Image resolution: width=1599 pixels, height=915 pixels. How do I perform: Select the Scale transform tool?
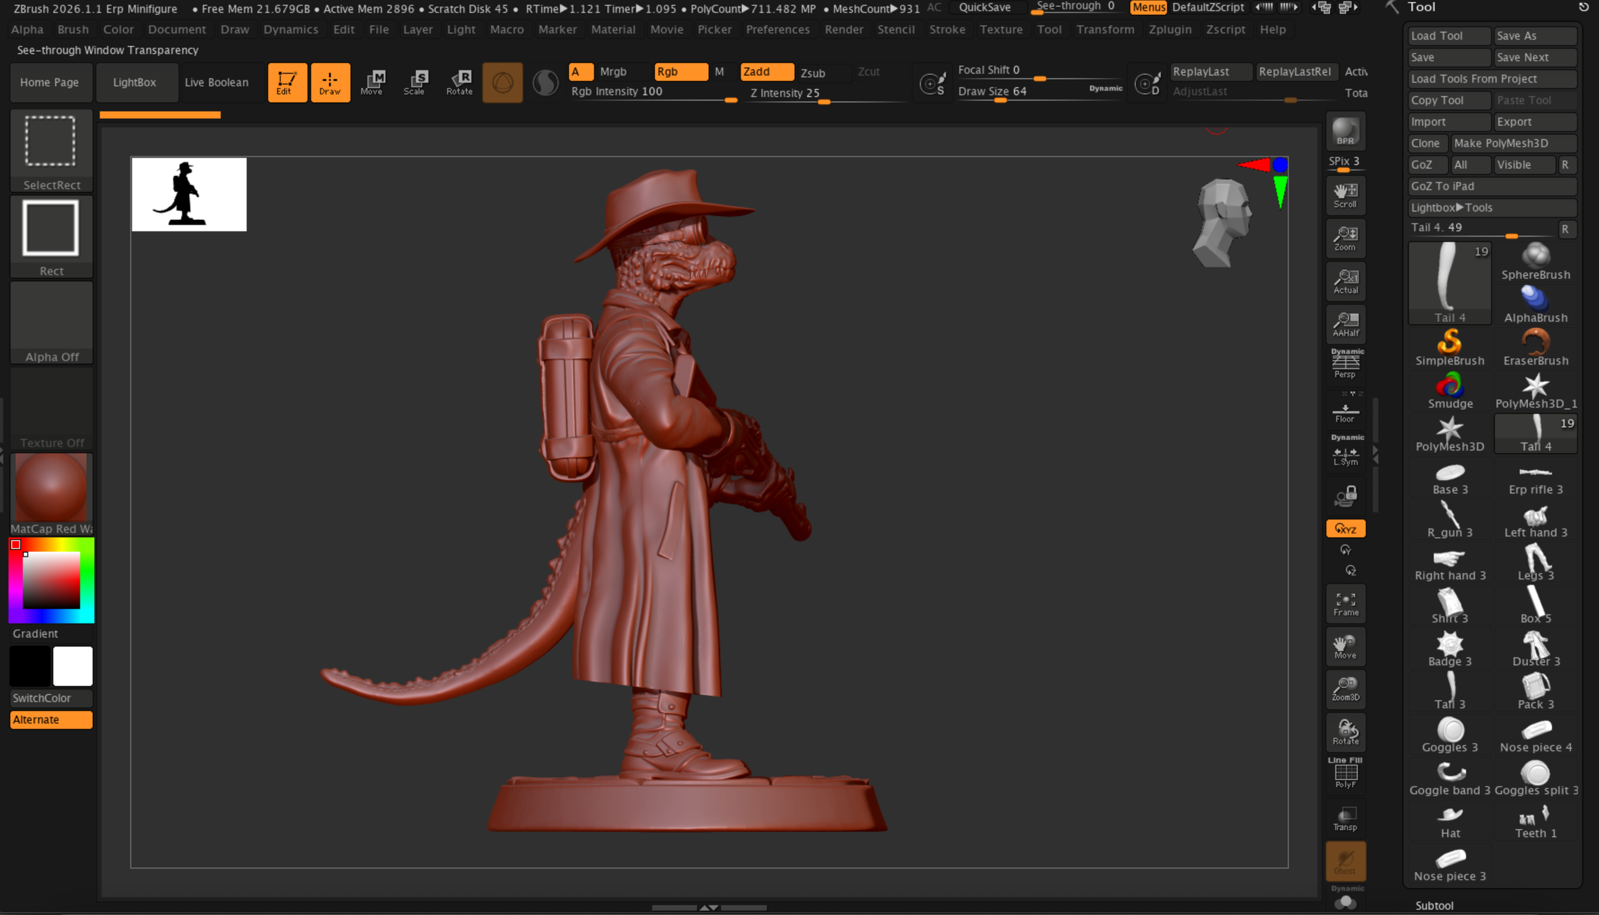(x=415, y=82)
